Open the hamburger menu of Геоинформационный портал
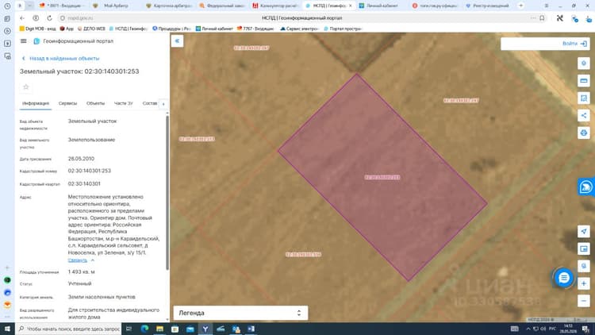595x335 pixels. pyautogui.click(x=24, y=41)
